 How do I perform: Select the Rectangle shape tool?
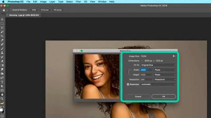point(2,90)
